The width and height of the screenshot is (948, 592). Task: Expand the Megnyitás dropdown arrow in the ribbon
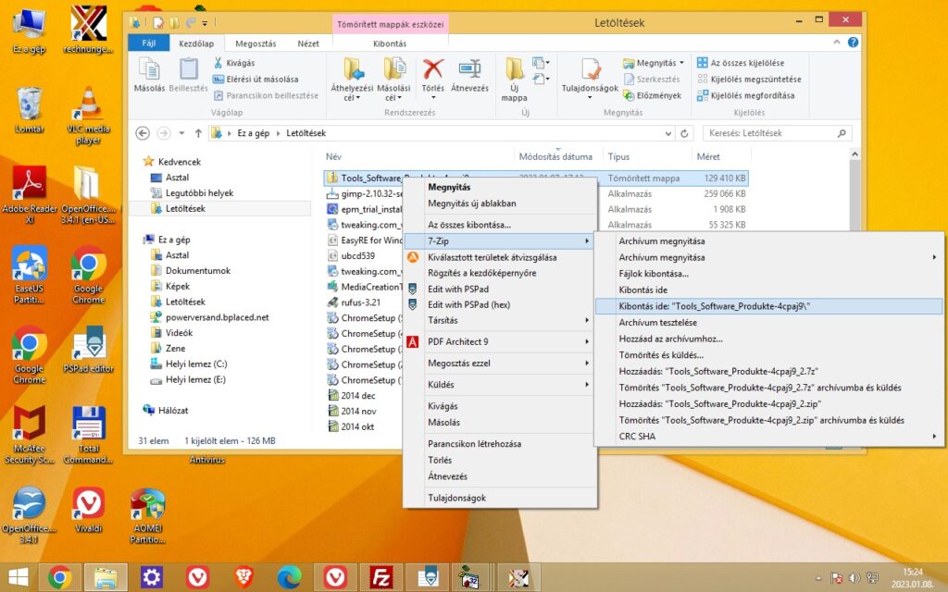click(x=682, y=63)
